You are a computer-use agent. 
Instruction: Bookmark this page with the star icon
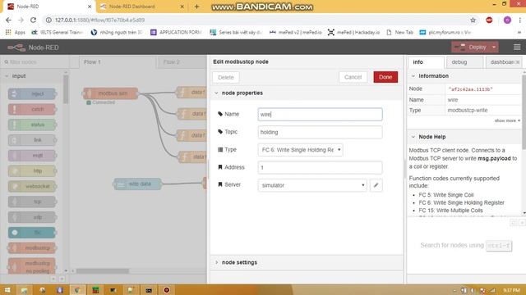[x=473, y=20]
